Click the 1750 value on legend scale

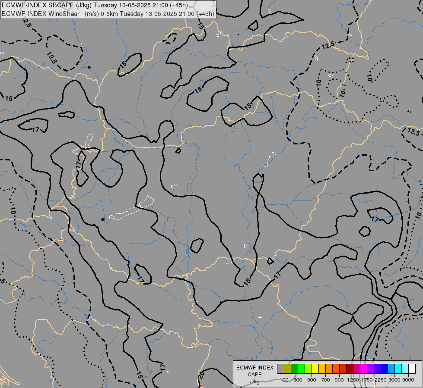pyautogui.click(x=367, y=380)
